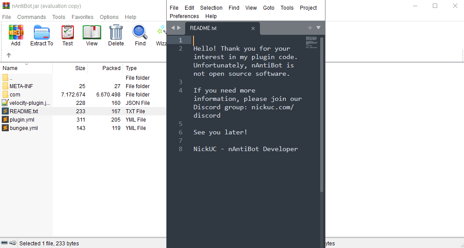Viewport: 464px width, 248px height.
Task: Open Sublime Tools menu
Action: pos(287,7)
